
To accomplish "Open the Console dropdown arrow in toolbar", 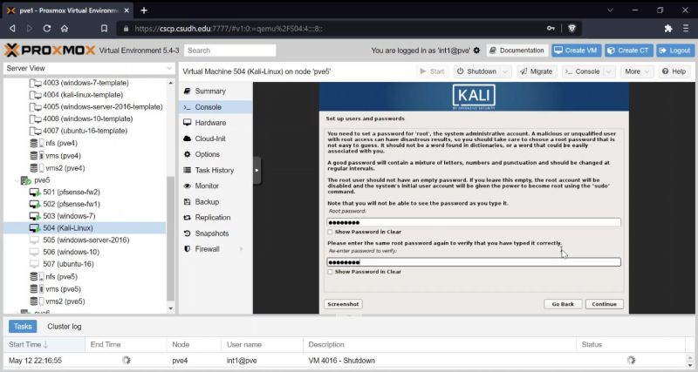I will 609,71.
